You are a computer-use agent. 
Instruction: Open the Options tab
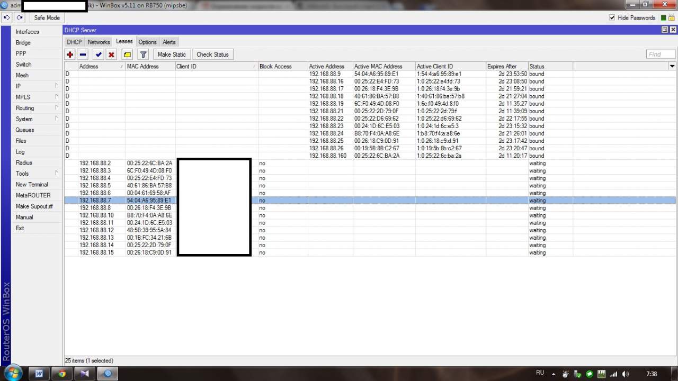click(147, 42)
